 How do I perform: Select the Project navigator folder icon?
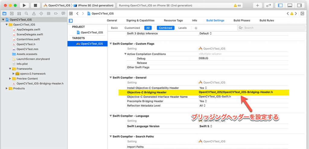[4, 14]
